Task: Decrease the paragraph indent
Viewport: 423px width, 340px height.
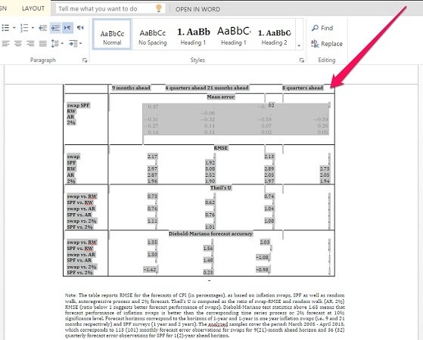Action: [x=42, y=28]
